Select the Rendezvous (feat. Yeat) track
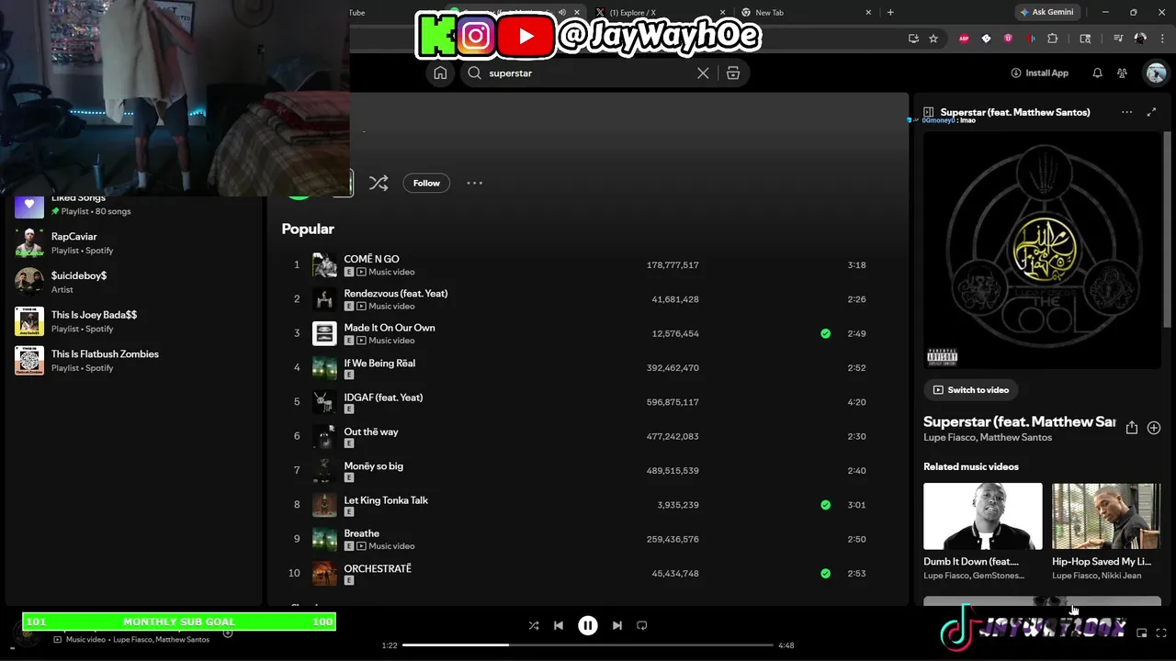This screenshot has height=661, width=1176. point(396,293)
